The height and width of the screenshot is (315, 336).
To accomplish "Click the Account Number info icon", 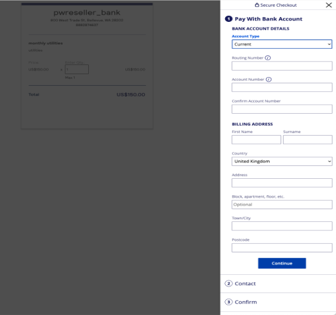I will (268, 80).
